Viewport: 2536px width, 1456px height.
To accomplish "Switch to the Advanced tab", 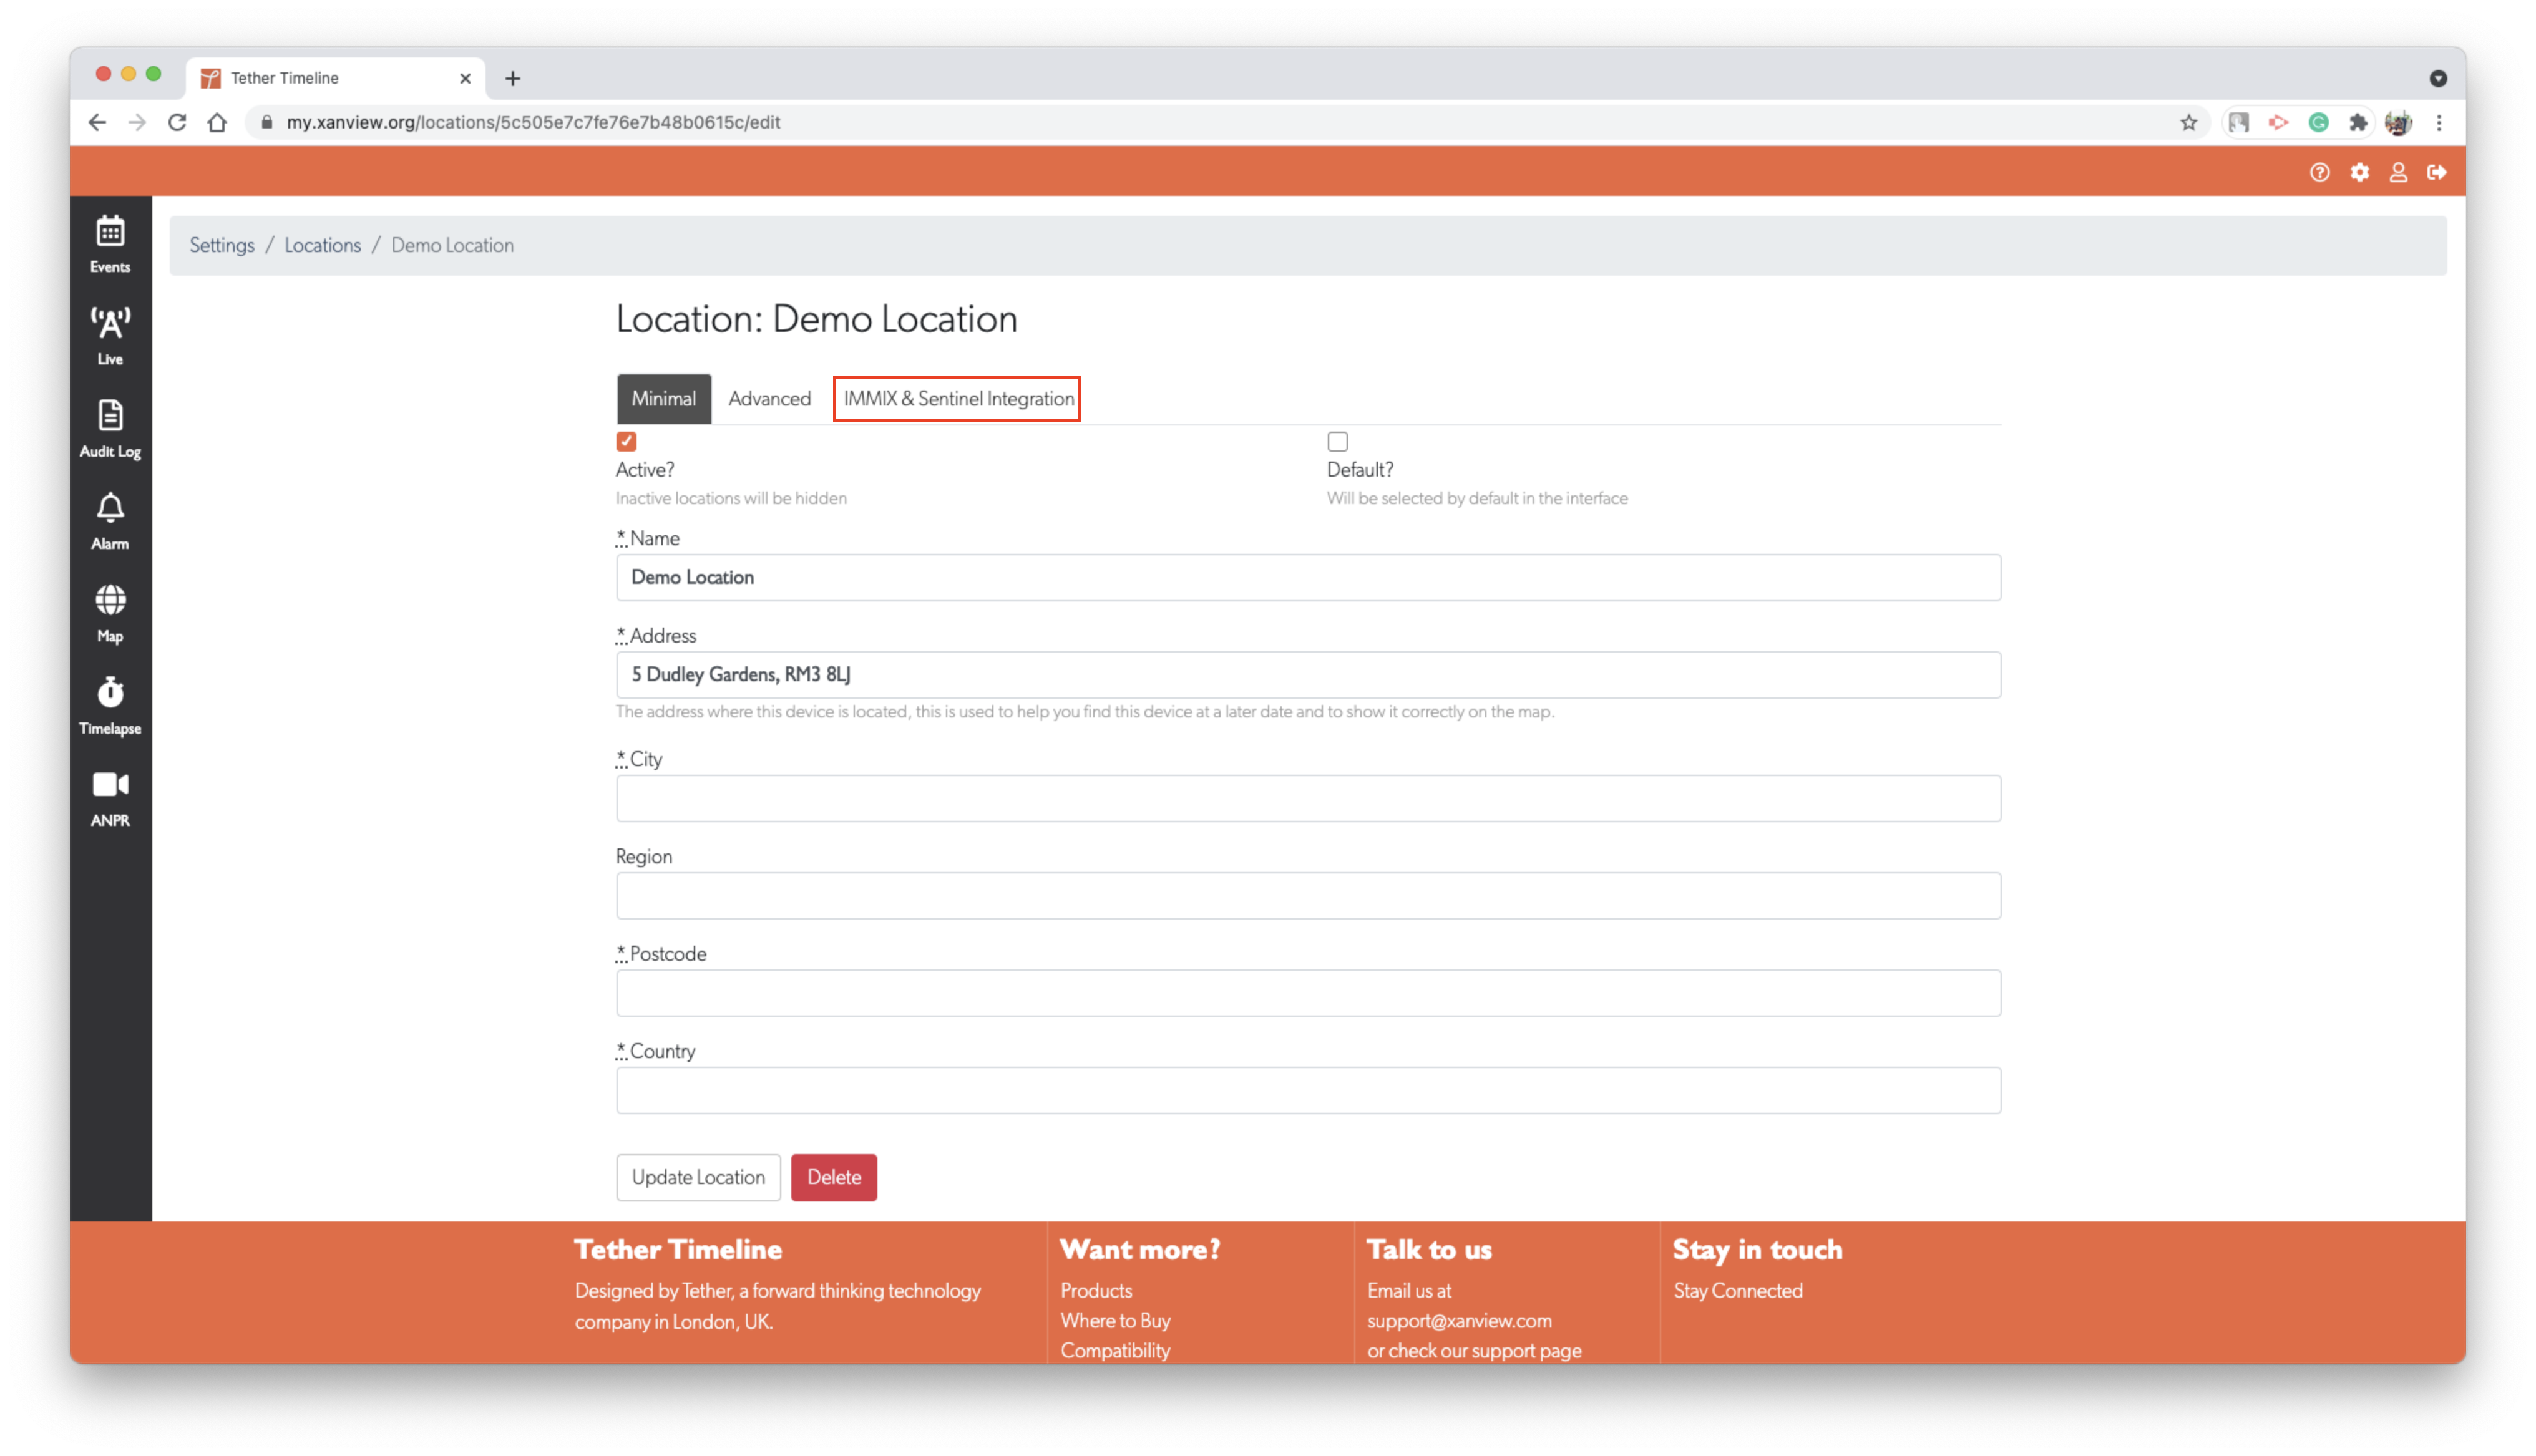I will 769,398.
